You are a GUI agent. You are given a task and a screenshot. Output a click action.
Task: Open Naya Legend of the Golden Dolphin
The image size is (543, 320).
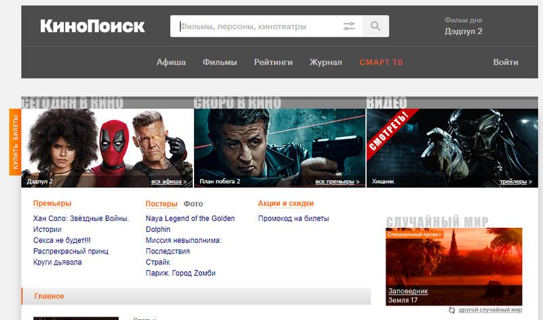pos(190,224)
